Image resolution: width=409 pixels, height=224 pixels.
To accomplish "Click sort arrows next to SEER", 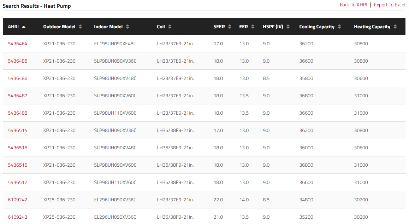I will (x=230, y=27).
